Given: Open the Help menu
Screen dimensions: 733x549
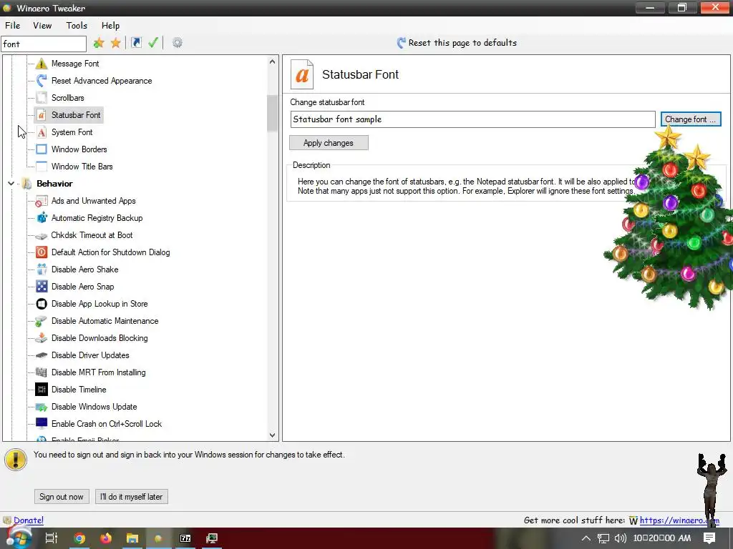Looking at the screenshot, I should click(111, 26).
